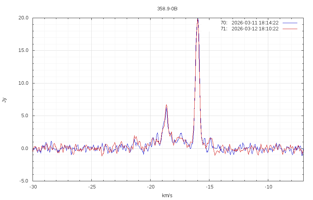Viewport: 313px width, 200px height.
Task: Select legend entry 70 dated 2026-03-11
Action: [249, 23]
